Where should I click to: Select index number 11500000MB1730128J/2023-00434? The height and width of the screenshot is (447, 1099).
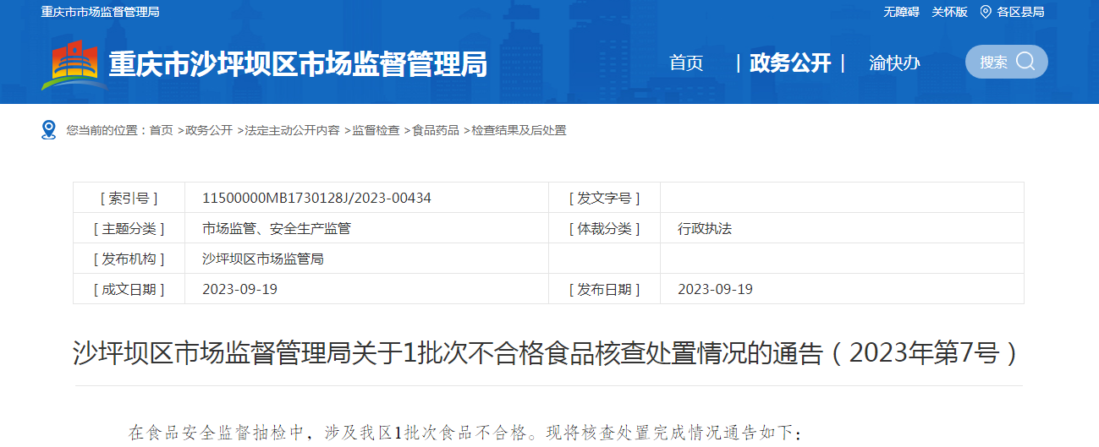coord(316,198)
